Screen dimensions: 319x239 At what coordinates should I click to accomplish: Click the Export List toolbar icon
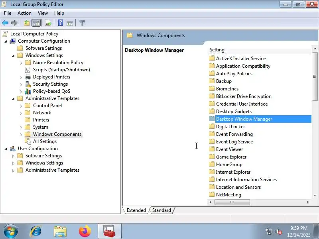pos(48,23)
